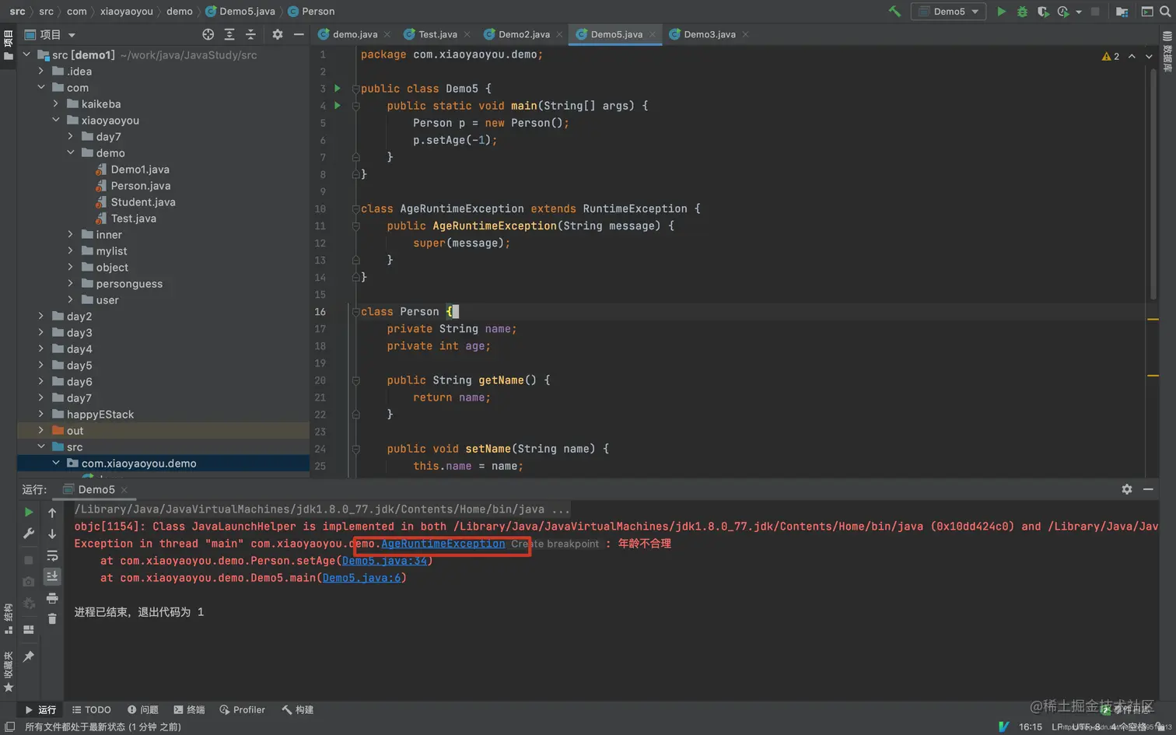Collapse the demo folder in project tree

pos(71,152)
